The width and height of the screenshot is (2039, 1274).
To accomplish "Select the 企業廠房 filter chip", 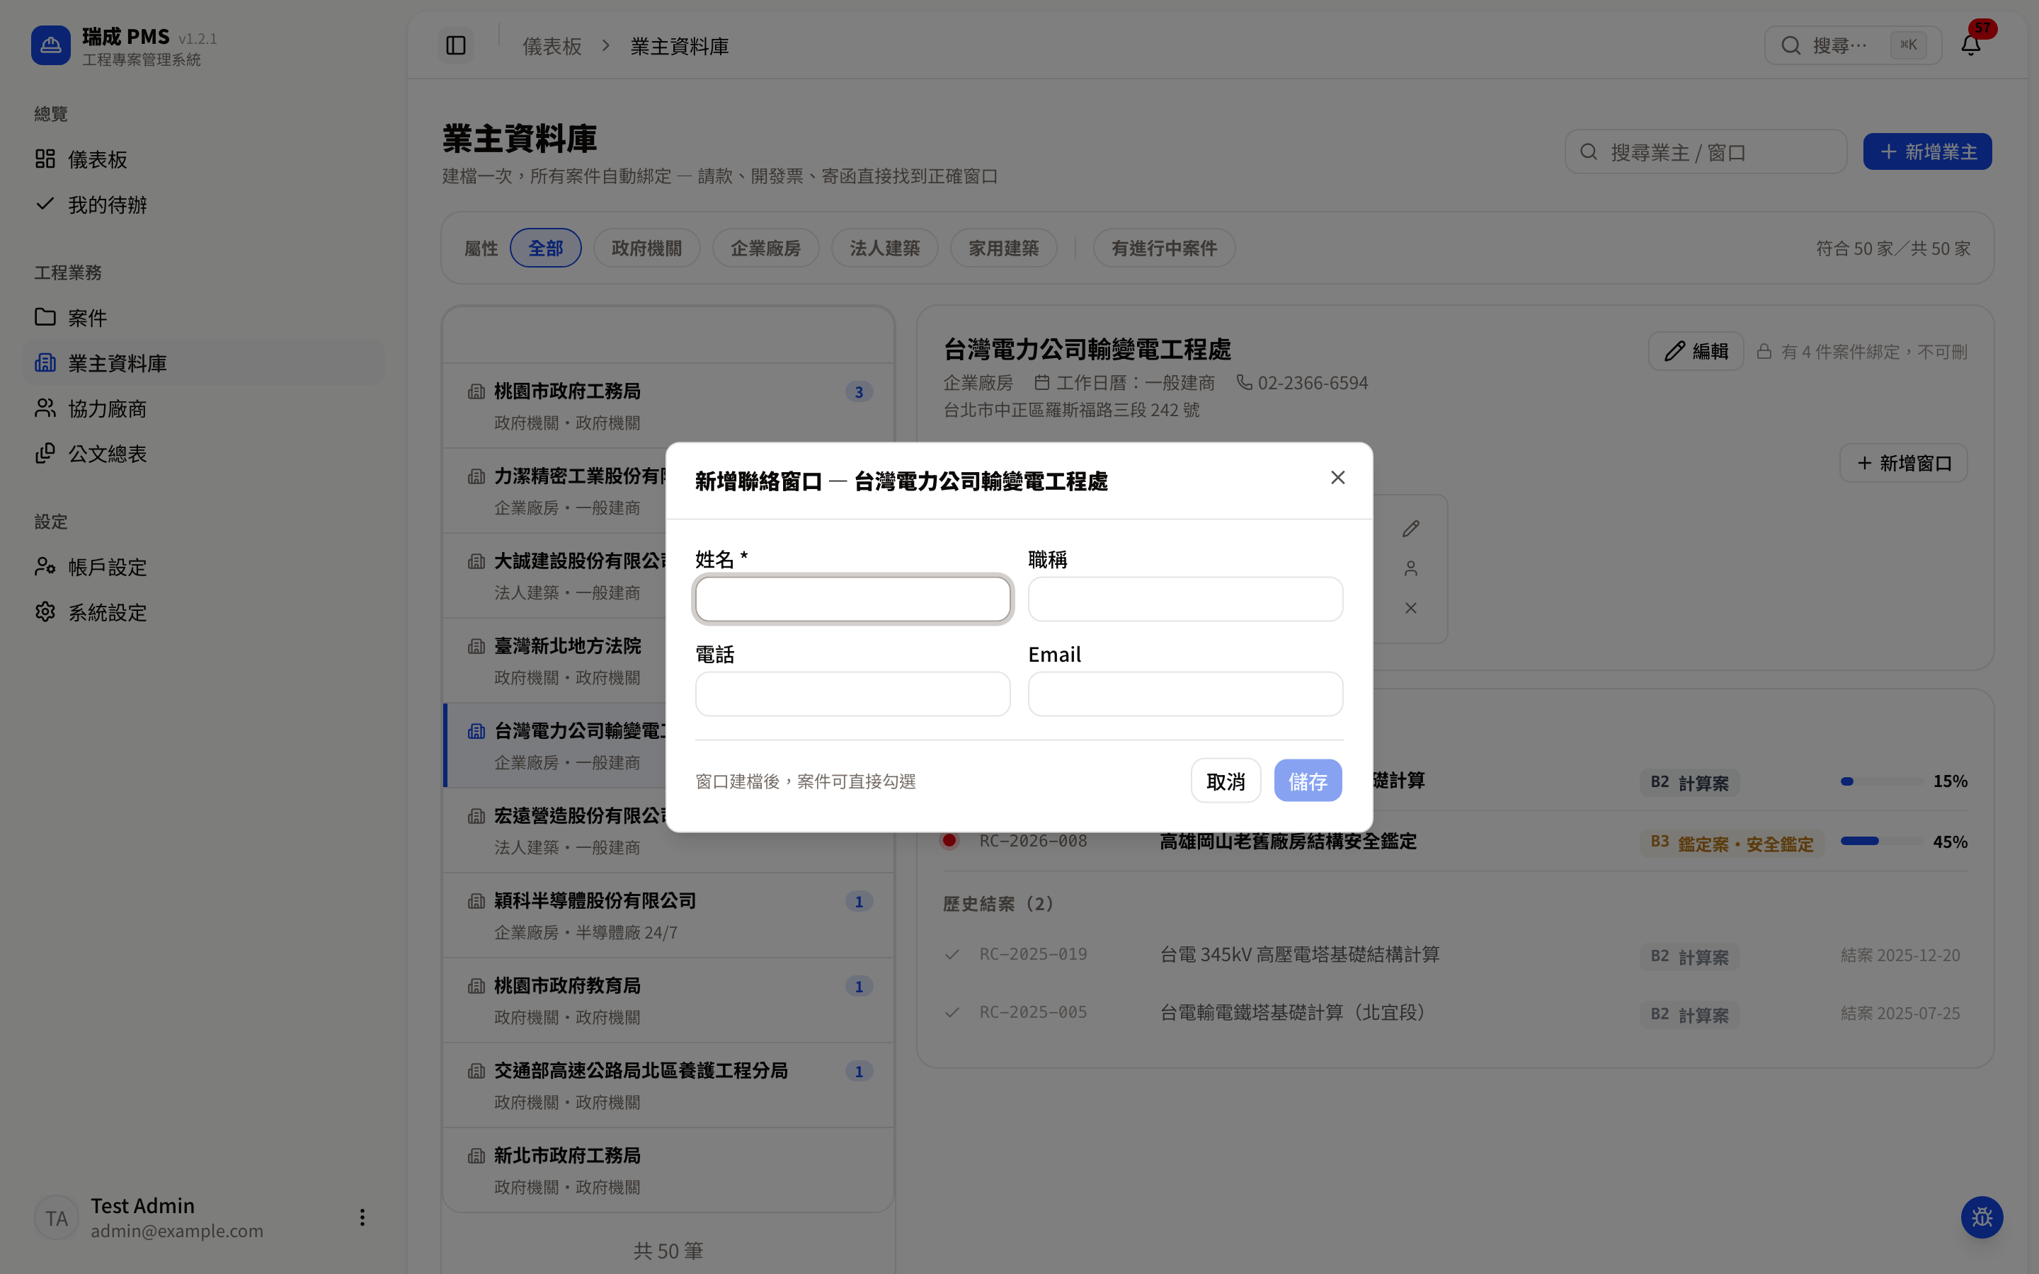I will click(765, 248).
